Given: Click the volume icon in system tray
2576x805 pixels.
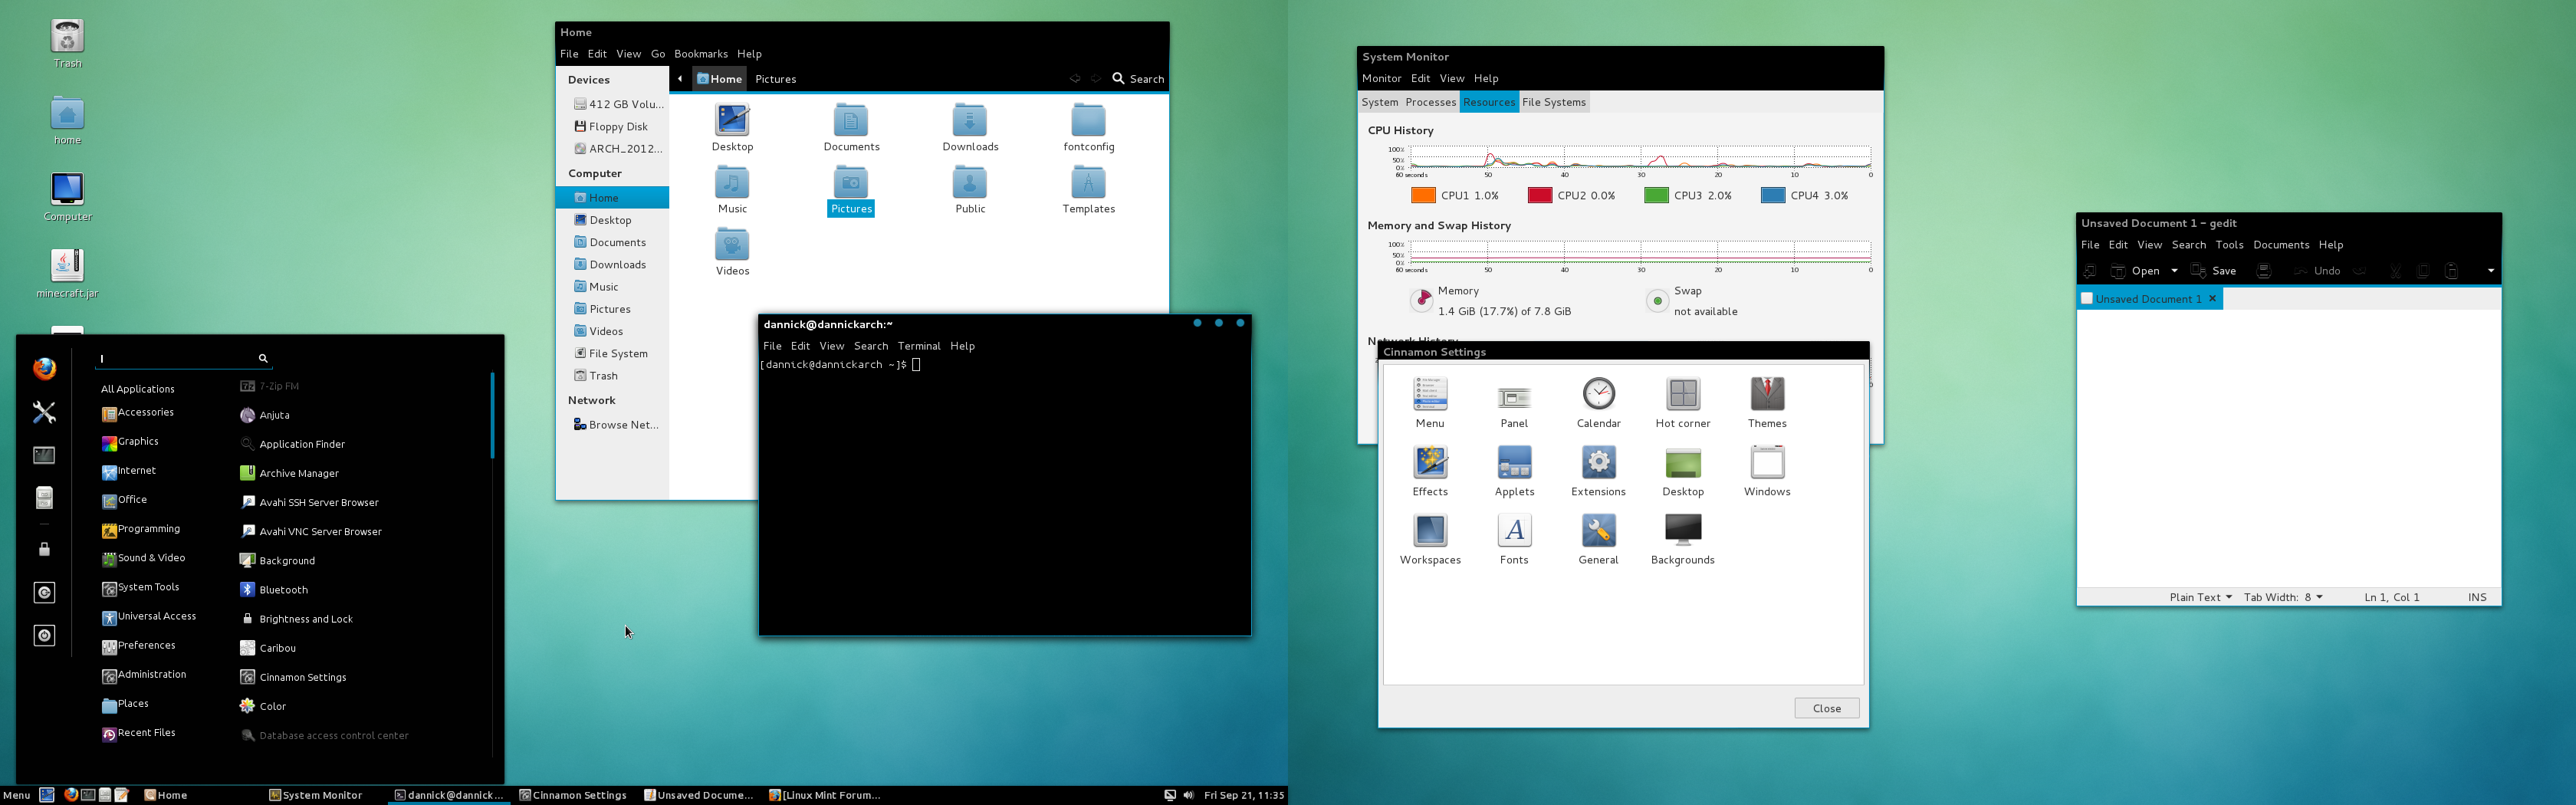Looking at the screenshot, I should pos(1188,795).
